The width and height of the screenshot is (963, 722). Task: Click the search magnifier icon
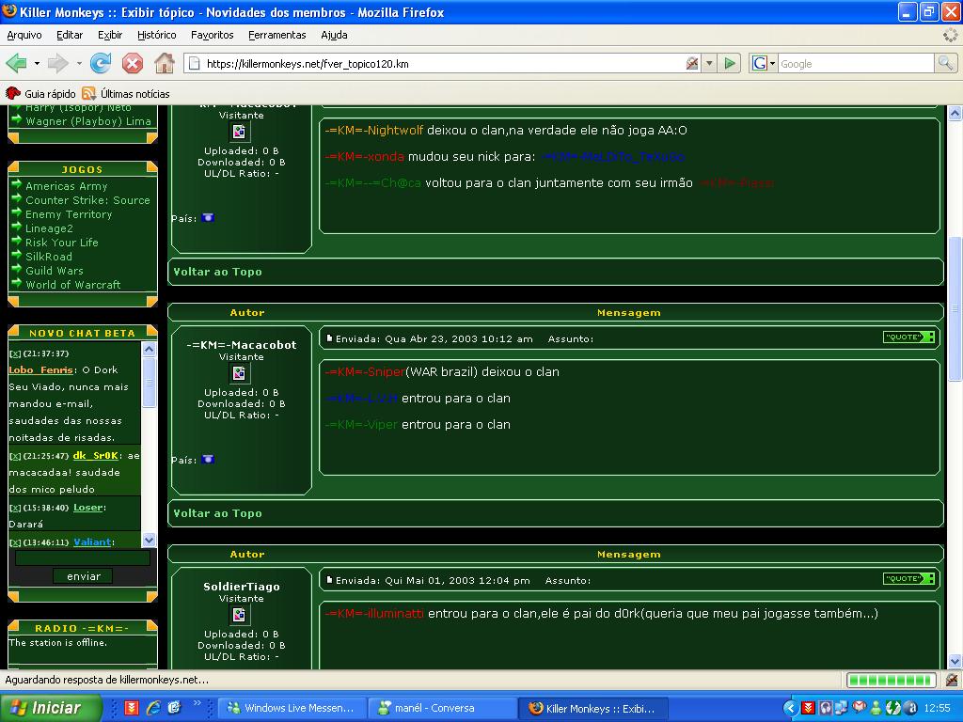coord(945,63)
